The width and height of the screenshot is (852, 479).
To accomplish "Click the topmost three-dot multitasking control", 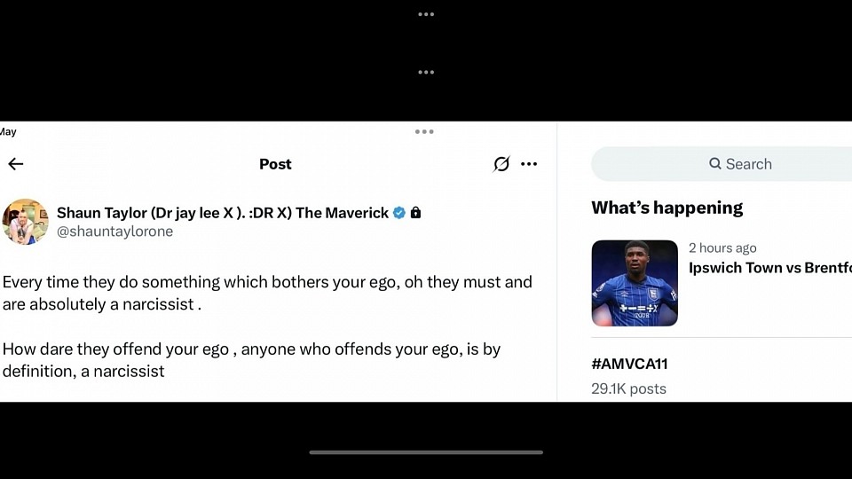I will pyautogui.click(x=426, y=14).
